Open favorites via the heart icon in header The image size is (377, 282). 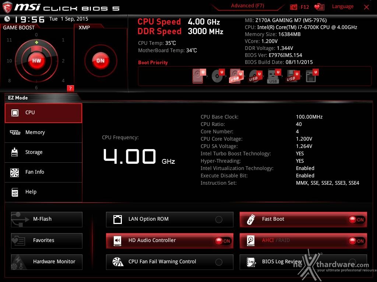319,7
